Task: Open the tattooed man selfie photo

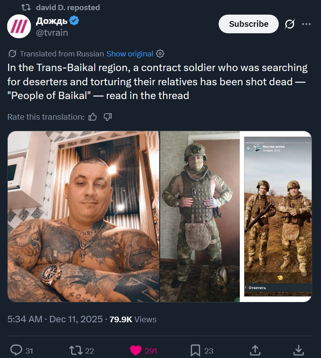Action: click(x=83, y=216)
